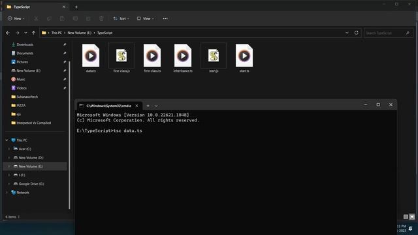Unpin Downloads from Quick access
This screenshot has width=418, height=235.
(x=65, y=44)
